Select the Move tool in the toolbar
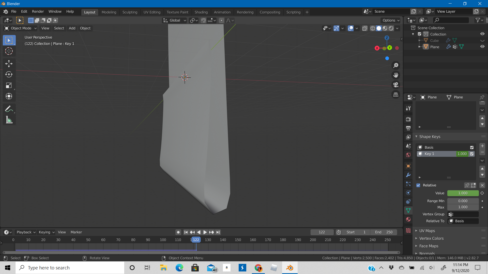The width and height of the screenshot is (488, 274). coord(9,64)
